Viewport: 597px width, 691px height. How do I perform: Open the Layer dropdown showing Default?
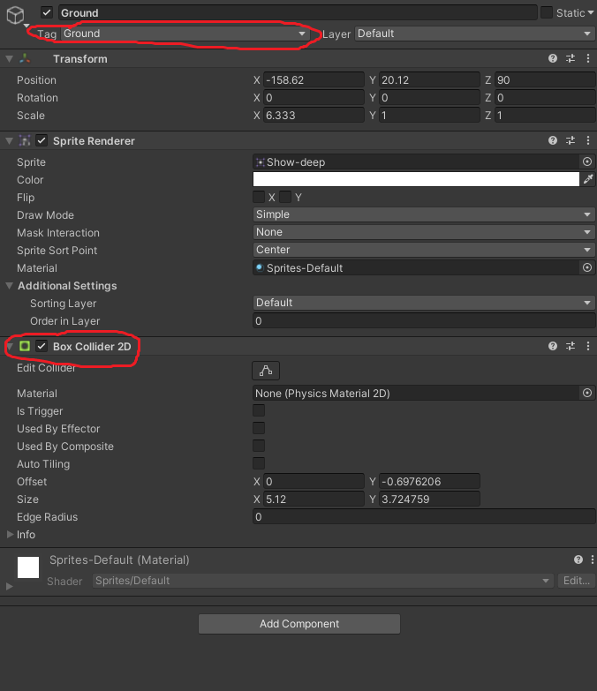[475, 34]
